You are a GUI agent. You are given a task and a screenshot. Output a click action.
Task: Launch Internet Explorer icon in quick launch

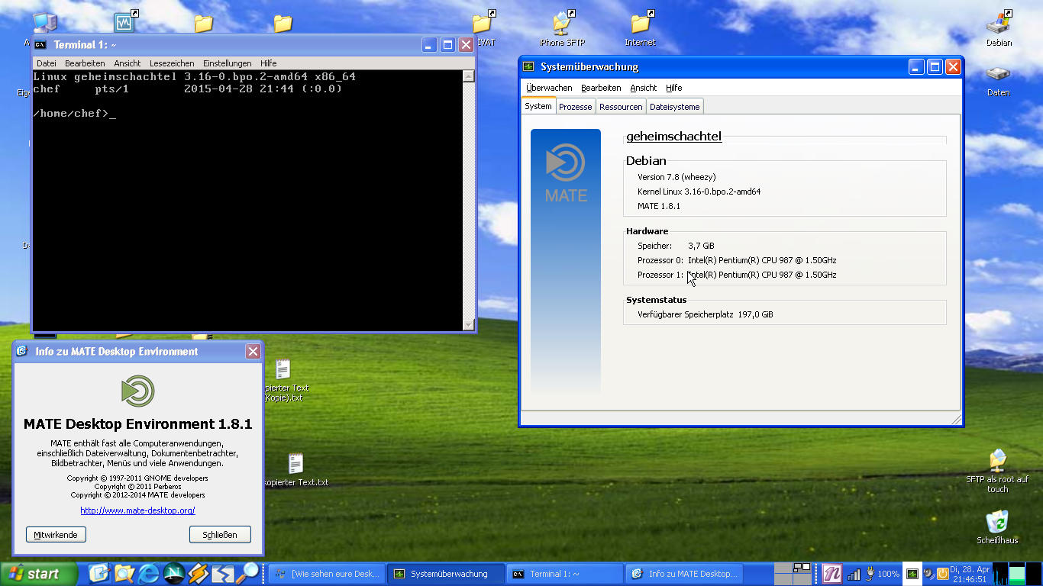[148, 573]
